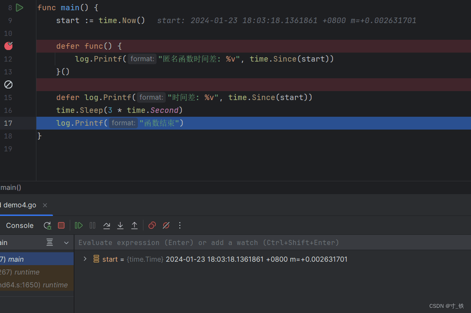Run main with the green gutter arrow
Screen dimensions: 471x313
[x=19, y=7]
